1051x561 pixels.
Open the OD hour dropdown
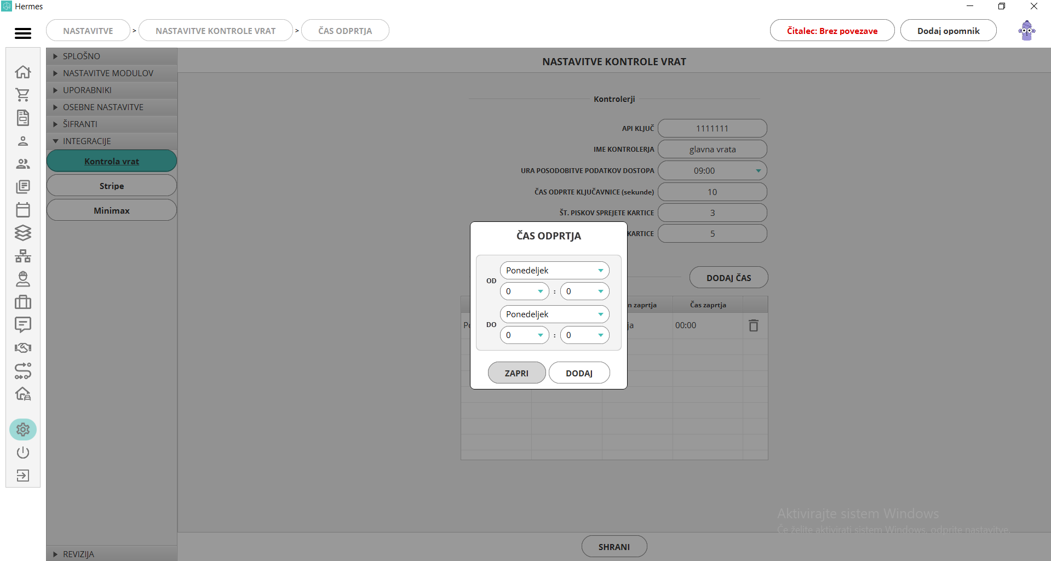524,291
